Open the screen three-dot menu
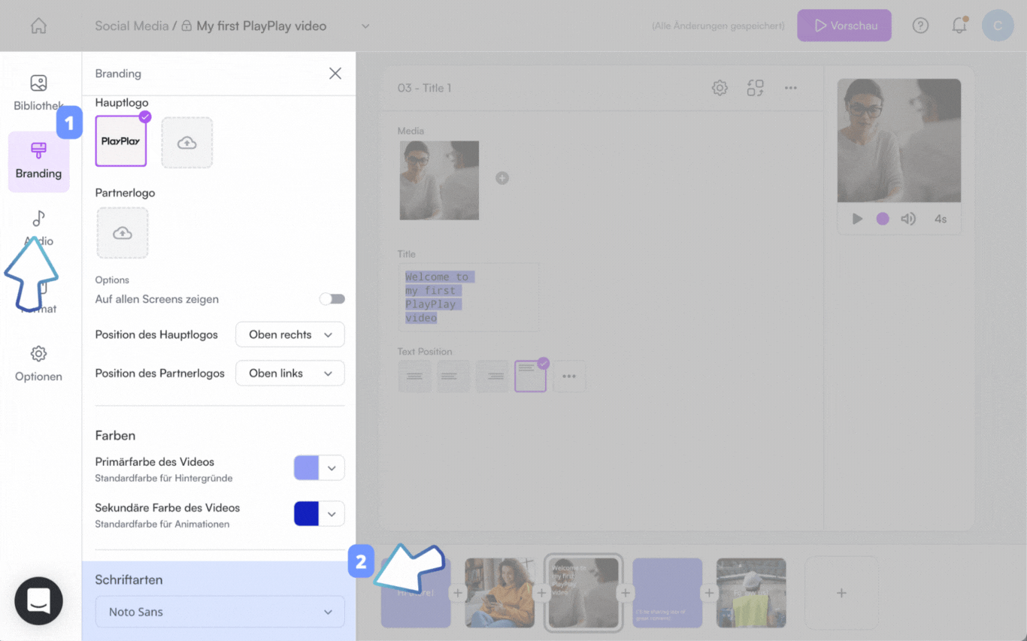Viewport: 1027px width, 641px height. 791,88
